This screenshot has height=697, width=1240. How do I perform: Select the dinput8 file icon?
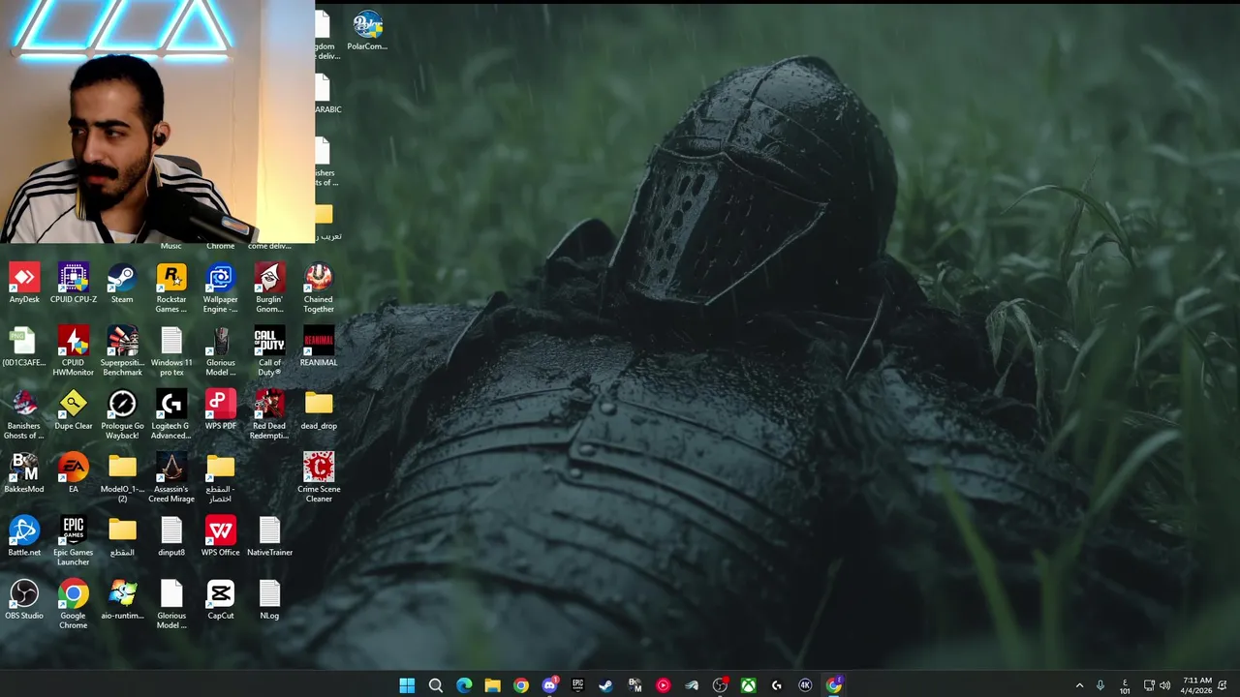click(x=171, y=535)
